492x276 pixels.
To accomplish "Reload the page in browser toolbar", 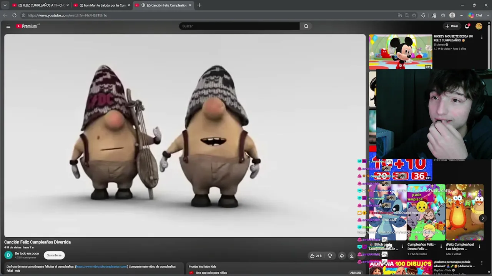I will coord(14,15).
